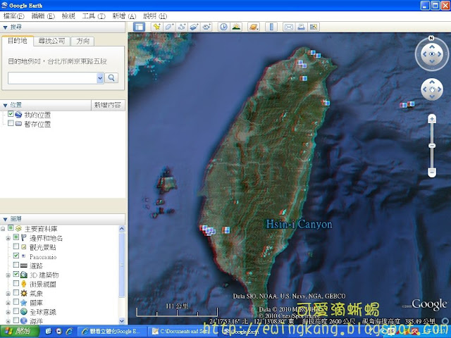The height and width of the screenshot is (338, 451).
Task: Select the Add Path tool
Action: [x=182, y=27]
